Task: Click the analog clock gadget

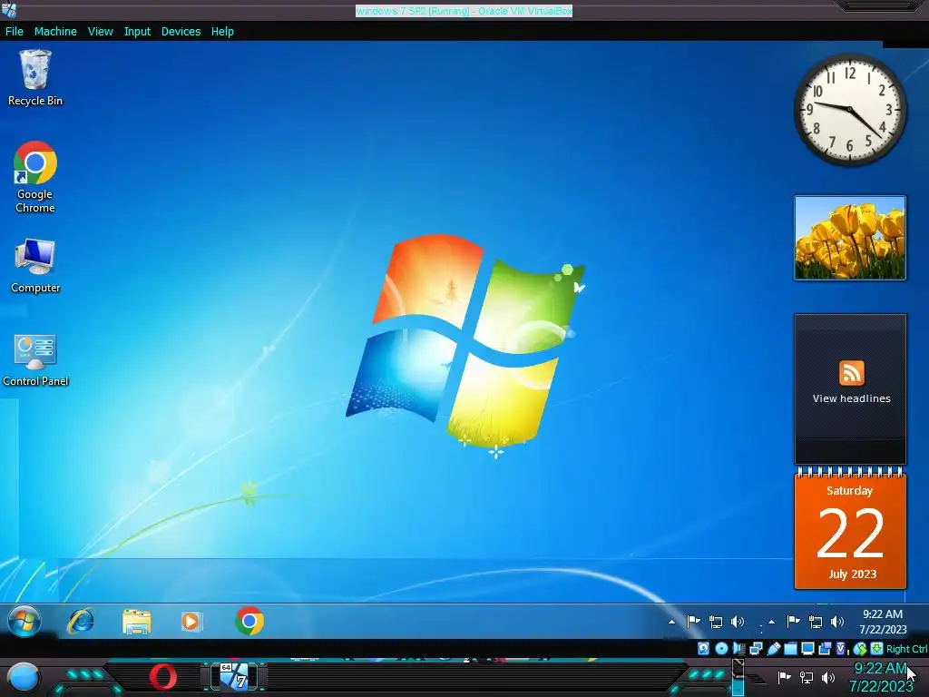Action: point(849,110)
